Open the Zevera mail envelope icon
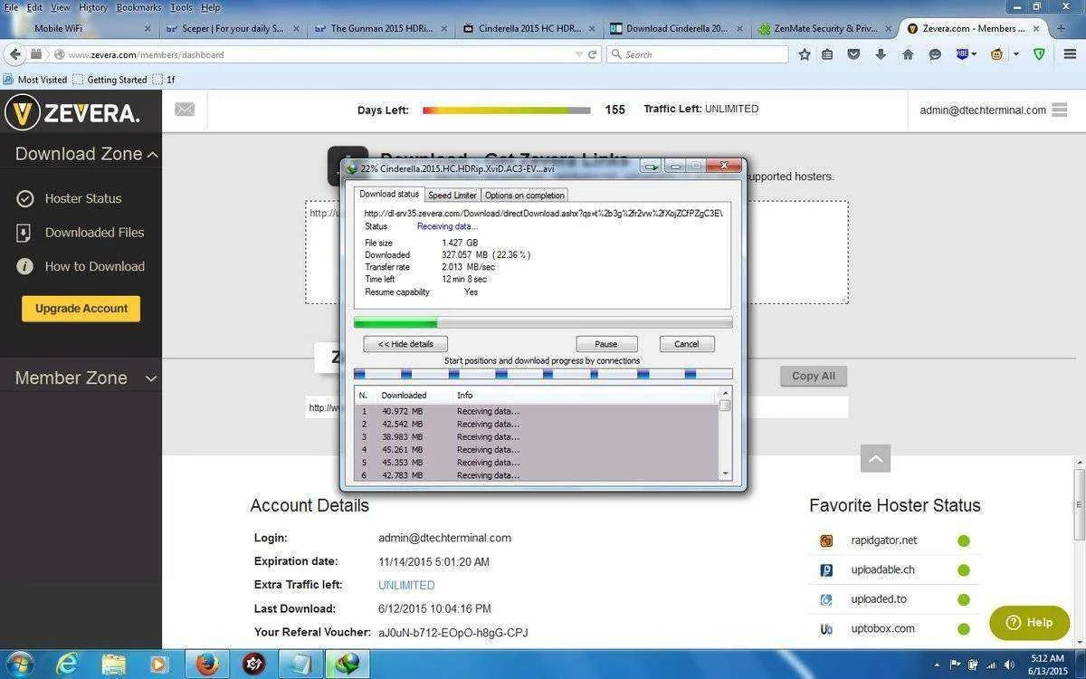The image size is (1086, 679). click(x=185, y=110)
